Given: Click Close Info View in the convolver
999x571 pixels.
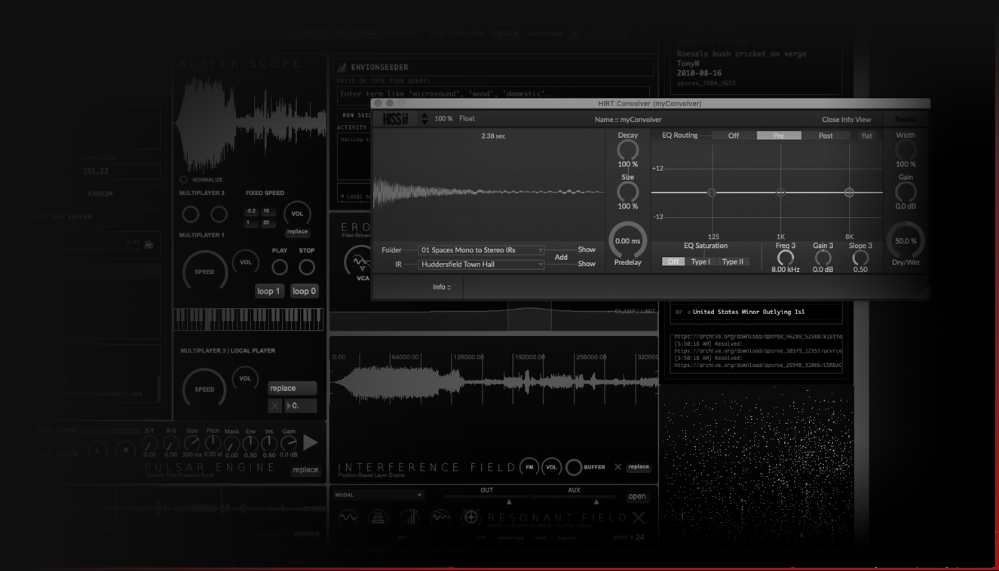Looking at the screenshot, I should (x=846, y=120).
